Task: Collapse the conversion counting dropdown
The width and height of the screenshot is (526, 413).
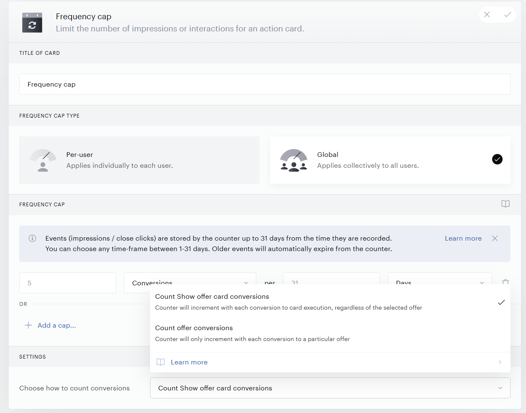Action: [x=330, y=388]
